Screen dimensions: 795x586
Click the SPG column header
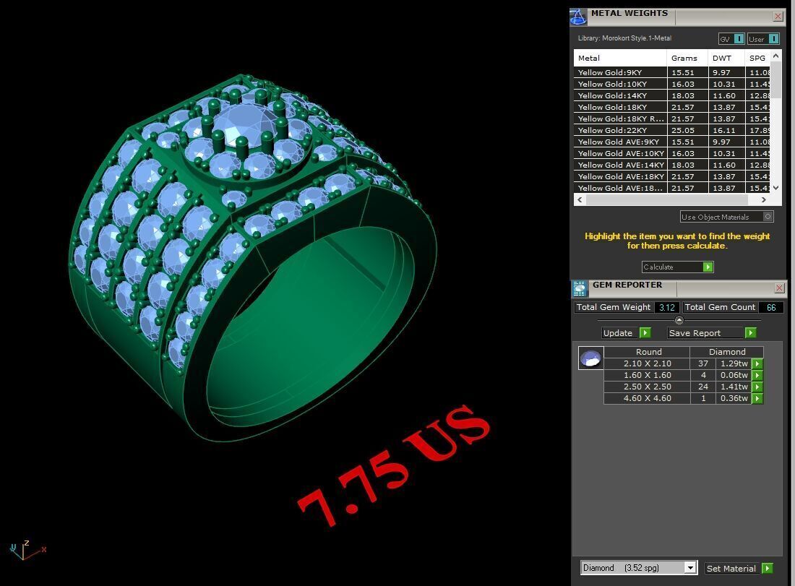[757, 58]
